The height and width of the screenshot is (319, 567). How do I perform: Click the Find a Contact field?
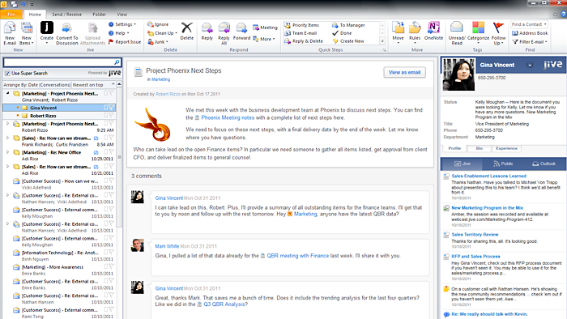point(529,24)
